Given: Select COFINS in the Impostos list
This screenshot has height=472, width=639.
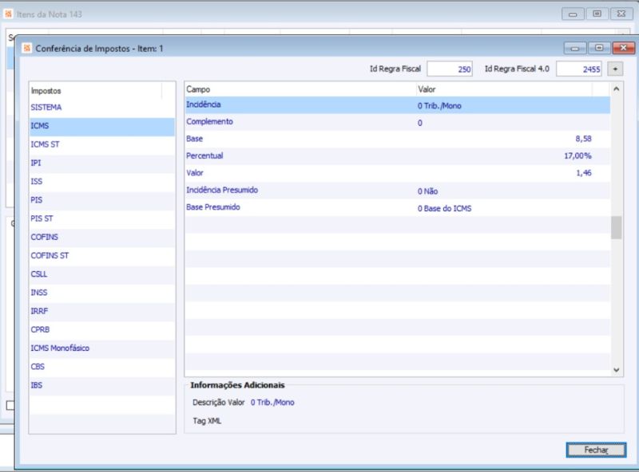Looking at the screenshot, I should (102, 237).
